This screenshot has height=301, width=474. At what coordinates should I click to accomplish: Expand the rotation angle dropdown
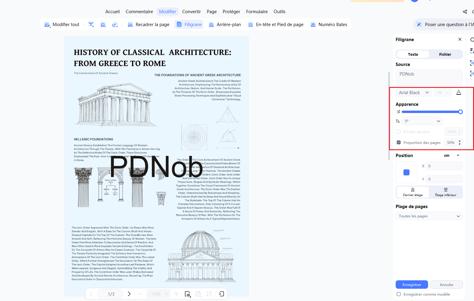coord(422,121)
